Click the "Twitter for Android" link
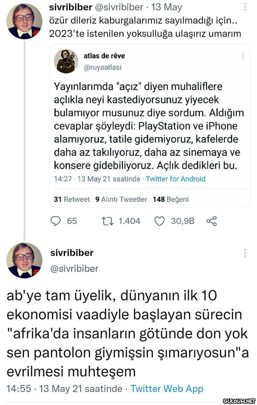 [175, 179]
